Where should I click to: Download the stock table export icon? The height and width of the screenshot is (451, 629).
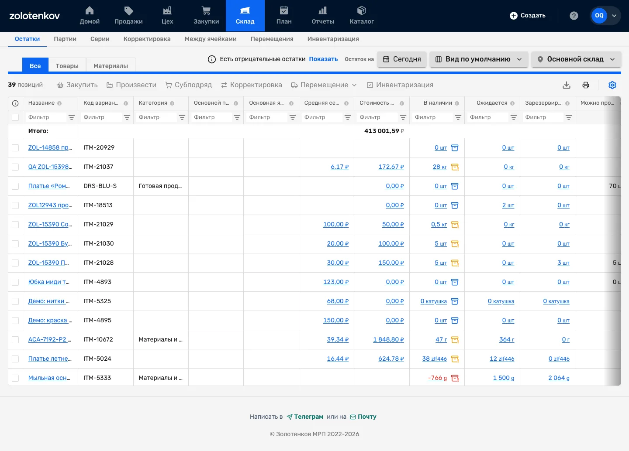[567, 85]
